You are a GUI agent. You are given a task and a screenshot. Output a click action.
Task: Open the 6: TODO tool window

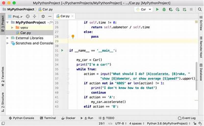(x=106, y=118)
